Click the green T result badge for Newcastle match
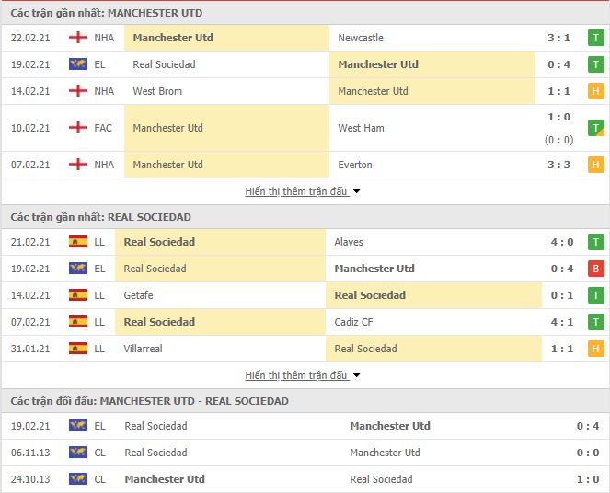This screenshot has height=493, width=610. point(595,38)
